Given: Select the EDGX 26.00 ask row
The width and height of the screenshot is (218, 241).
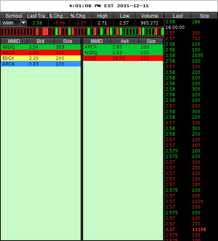Looking at the screenshot, I should [123, 58].
